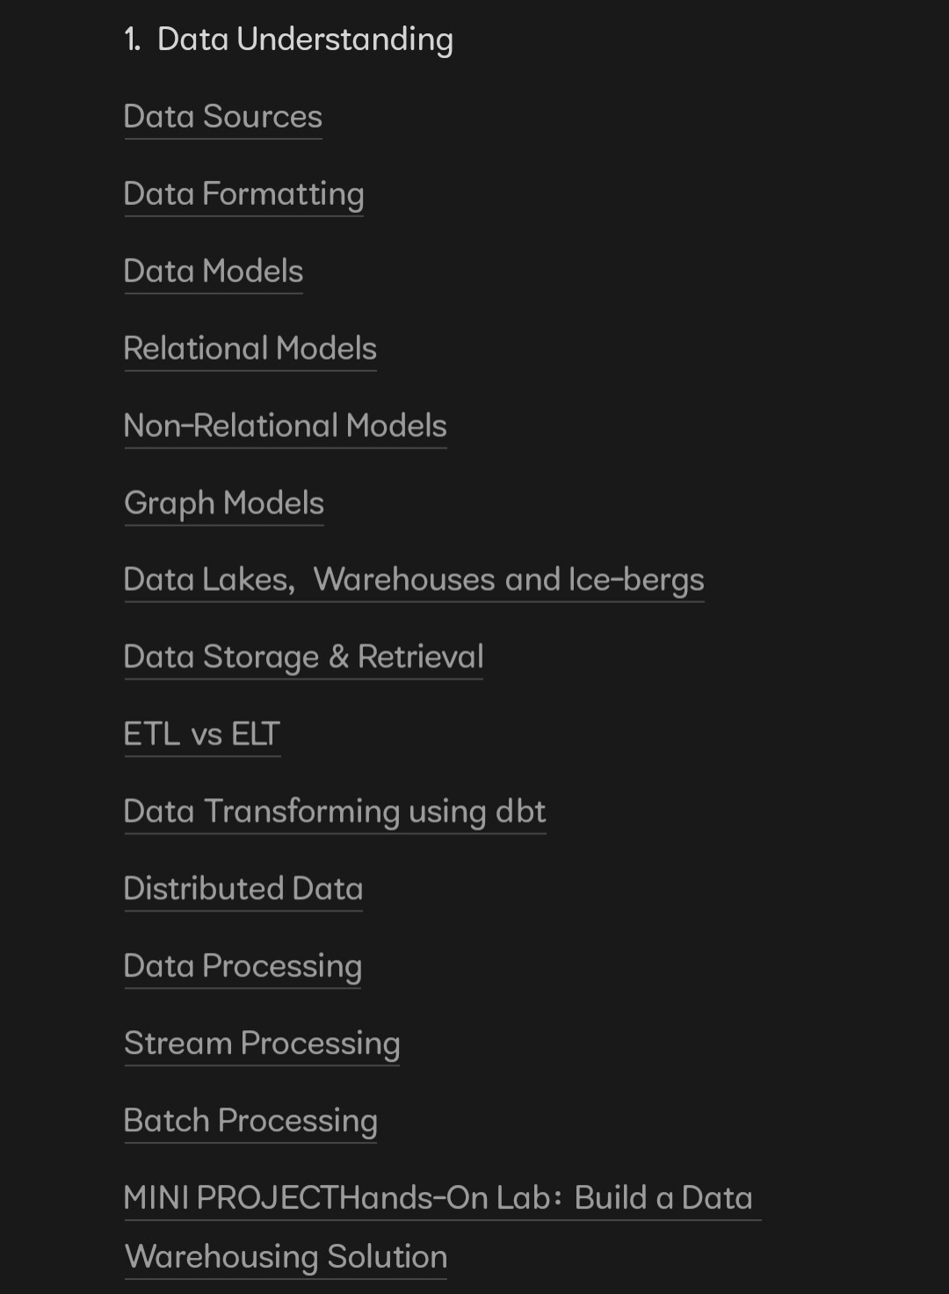Screen dimensions: 949x1294
Task: Click the Data Understanding section heading
Action: tap(304, 40)
